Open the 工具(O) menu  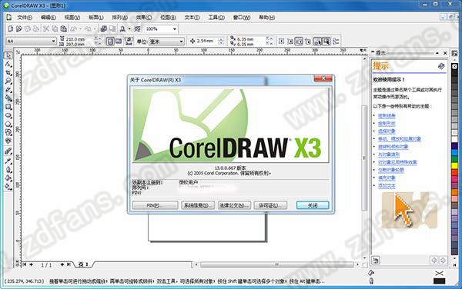click(216, 18)
